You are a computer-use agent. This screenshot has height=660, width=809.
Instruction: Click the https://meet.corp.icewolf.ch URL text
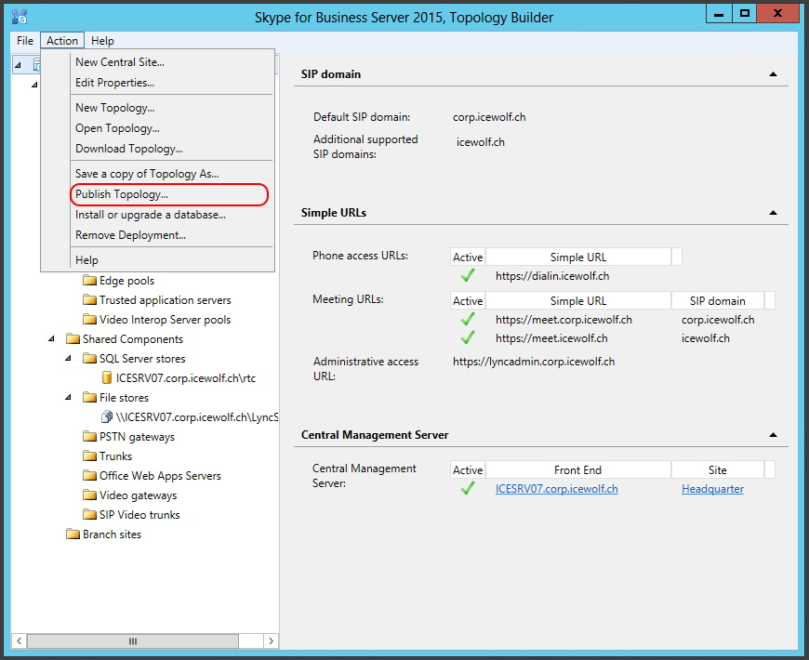click(564, 320)
